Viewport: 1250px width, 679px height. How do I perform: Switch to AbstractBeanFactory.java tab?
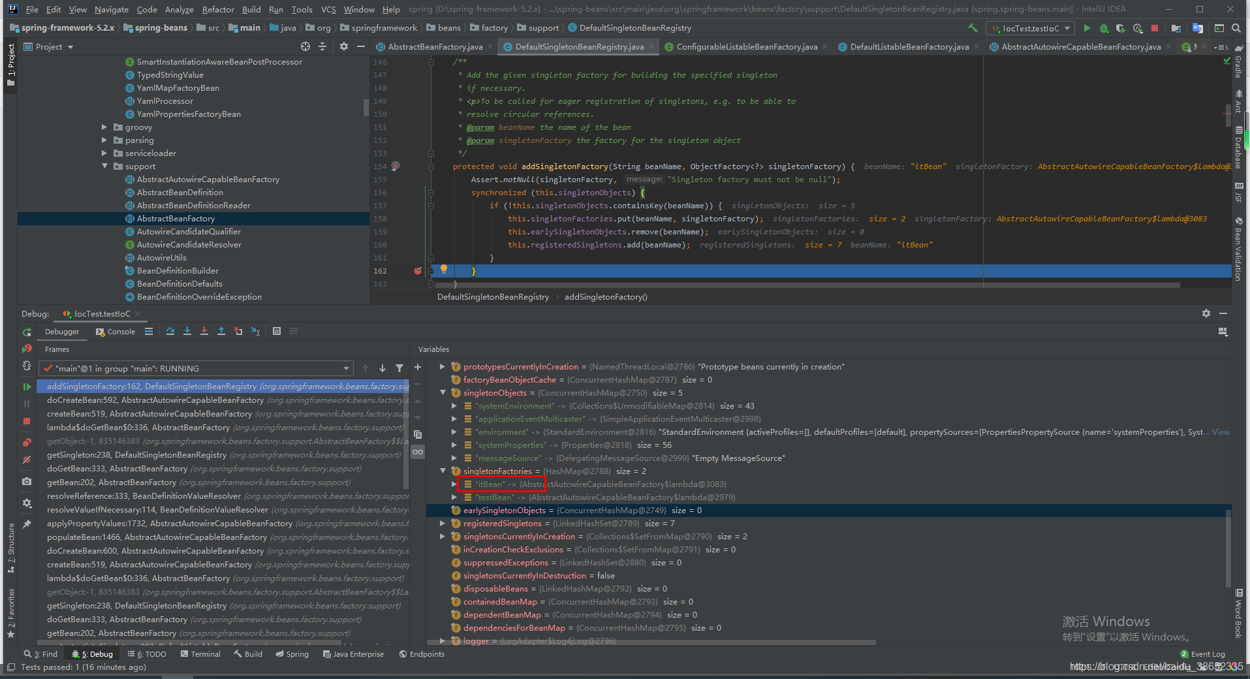click(435, 46)
